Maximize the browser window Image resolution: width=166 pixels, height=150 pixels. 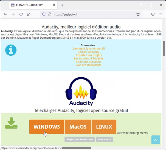pos(151,5)
